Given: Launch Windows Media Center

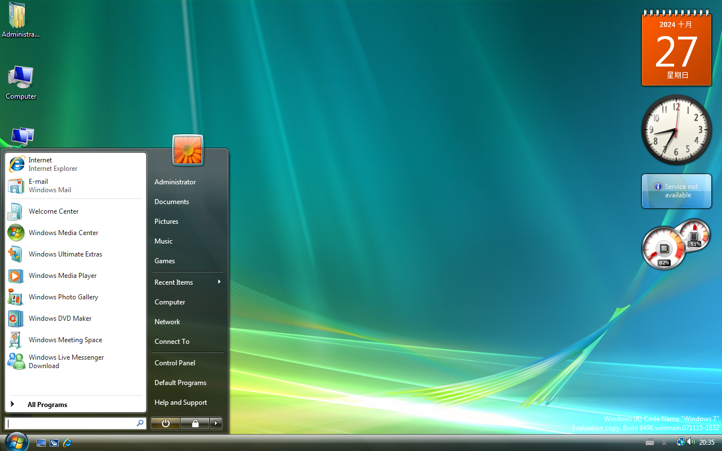Looking at the screenshot, I should 76,233.
